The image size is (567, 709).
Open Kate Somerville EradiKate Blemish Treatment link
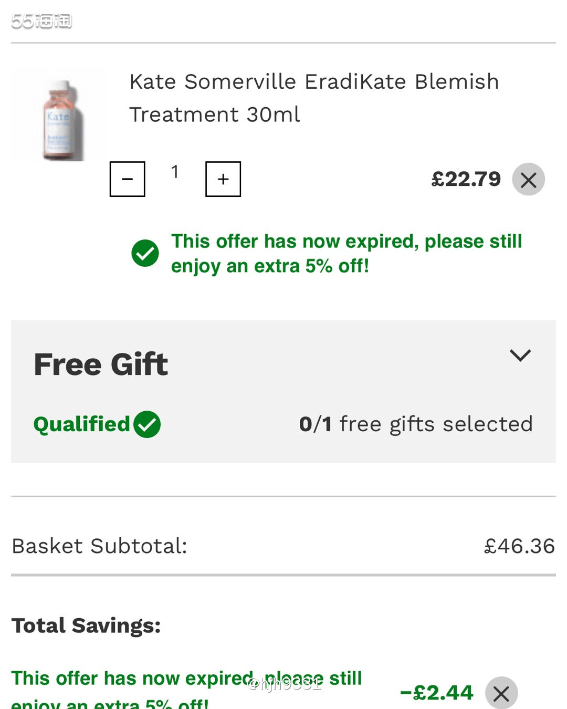click(314, 98)
